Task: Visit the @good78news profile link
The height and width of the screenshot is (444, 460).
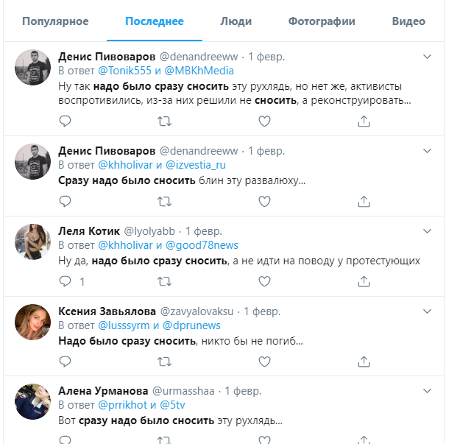Action: coord(202,245)
